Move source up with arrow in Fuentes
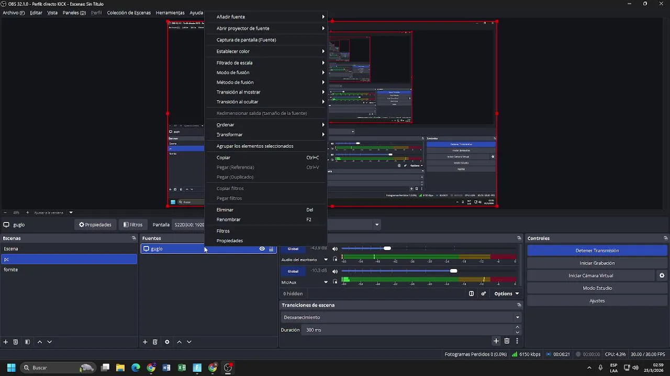This screenshot has height=376, width=670. pyautogui.click(x=179, y=342)
